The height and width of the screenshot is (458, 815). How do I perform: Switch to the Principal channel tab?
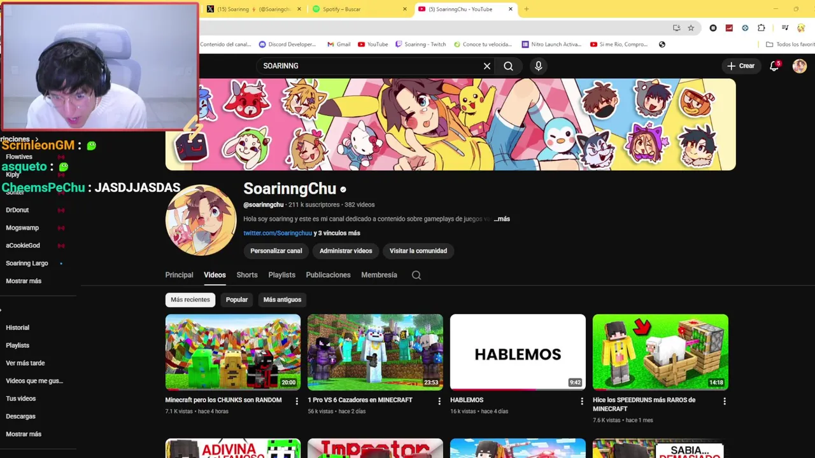tap(179, 275)
